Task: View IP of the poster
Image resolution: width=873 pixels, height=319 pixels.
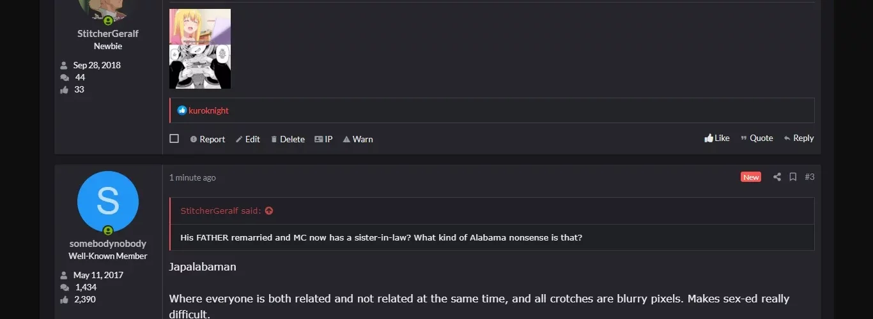Action: pos(323,139)
